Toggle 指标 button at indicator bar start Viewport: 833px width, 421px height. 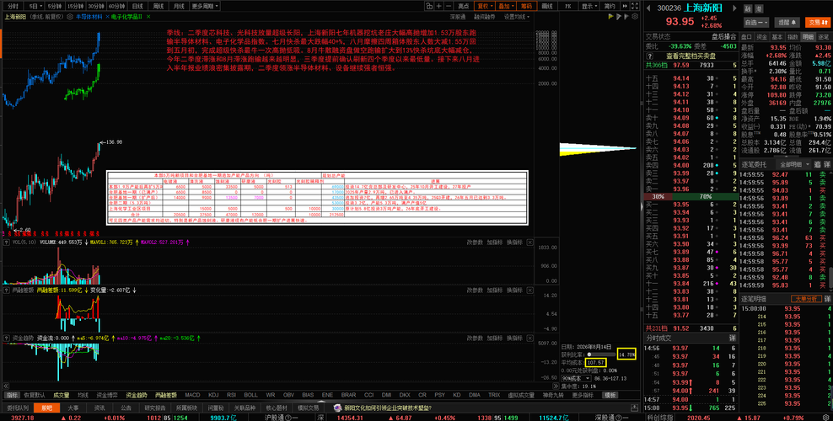(11, 395)
